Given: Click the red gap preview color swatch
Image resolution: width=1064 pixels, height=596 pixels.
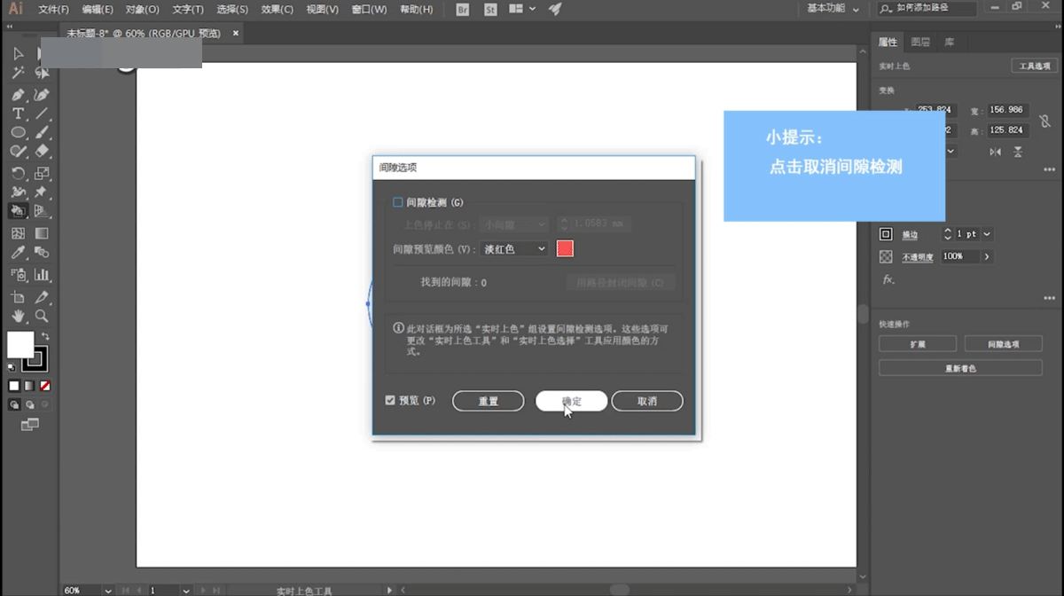Looking at the screenshot, I should [x=565, y=249].
